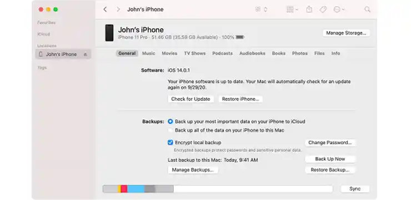The image size is (411, 200).
Task: Toggle Encrypt local backup checkbox
Action: click(x=171, y=143)
